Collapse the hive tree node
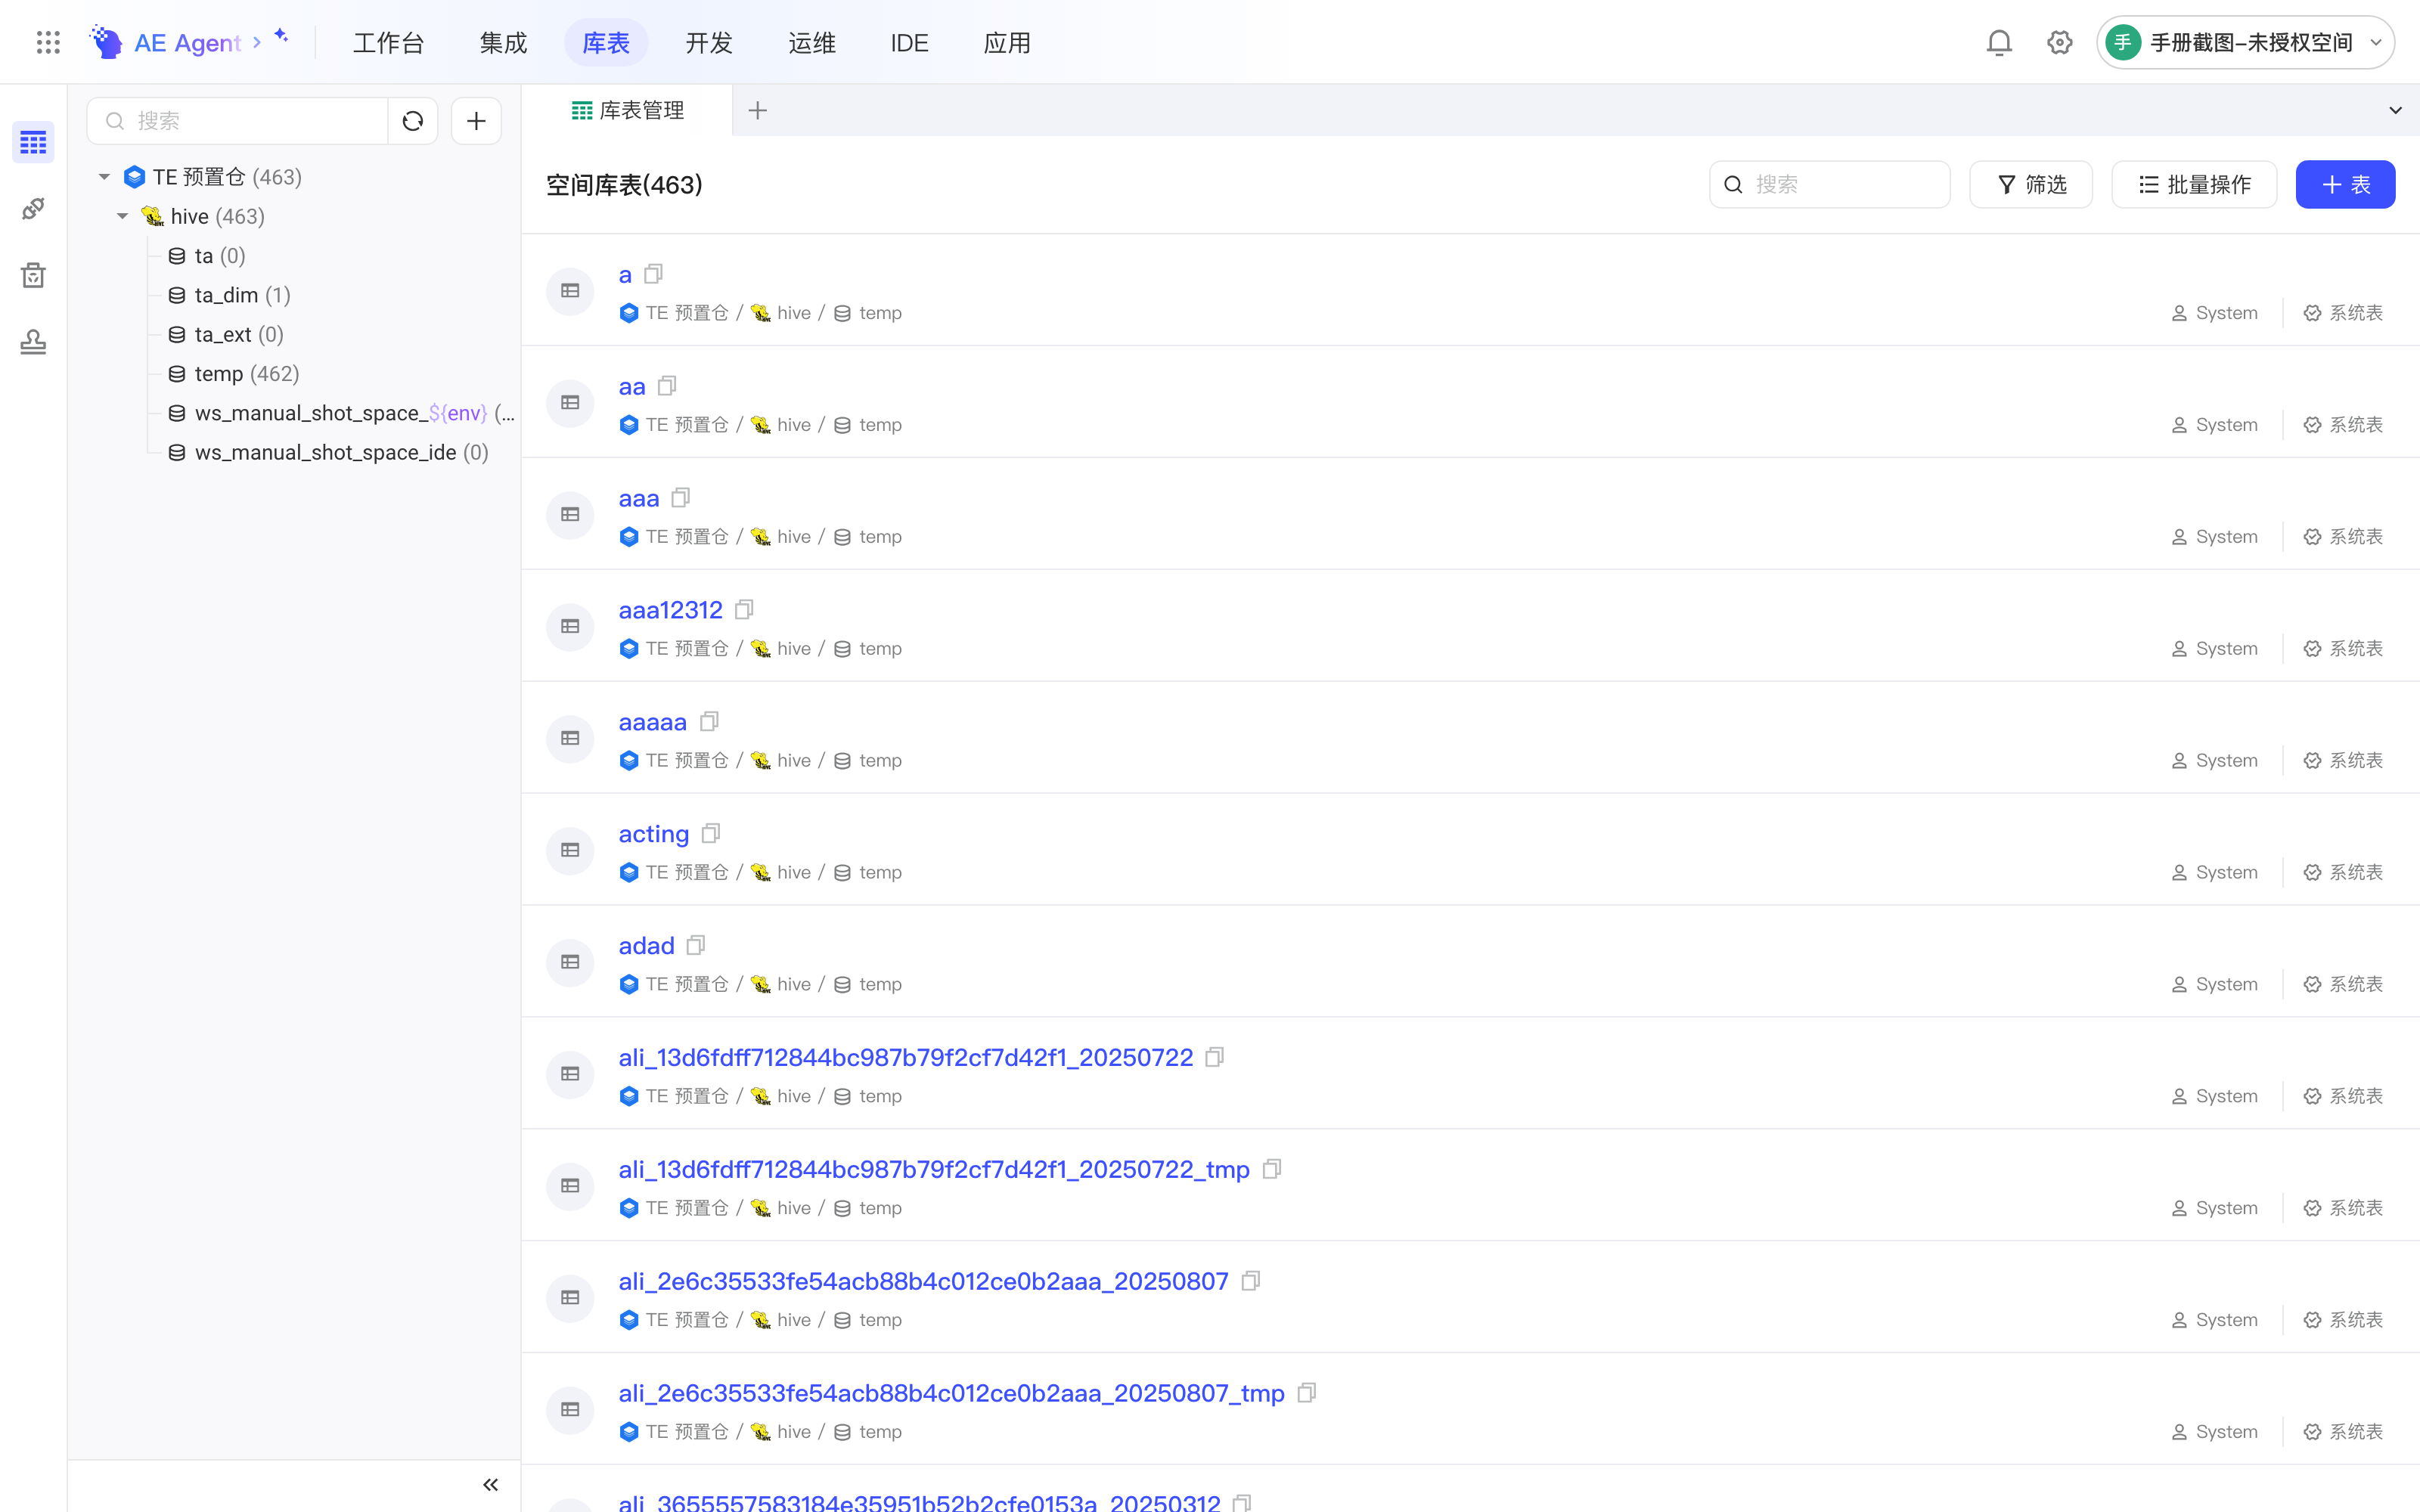The width and height of the screenshot is (2420, 1512). coord(122,216)
